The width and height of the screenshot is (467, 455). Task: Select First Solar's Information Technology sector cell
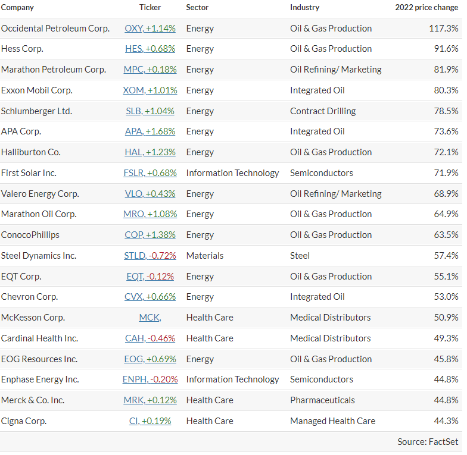click(232, 173)
